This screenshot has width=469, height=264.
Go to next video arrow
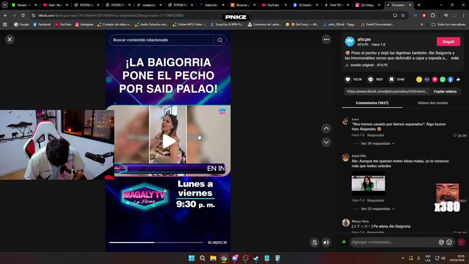click(326, 142)
